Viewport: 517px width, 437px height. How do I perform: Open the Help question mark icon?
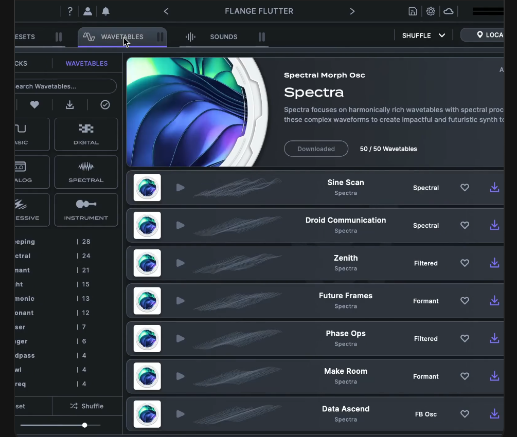(x=70, y=11)
